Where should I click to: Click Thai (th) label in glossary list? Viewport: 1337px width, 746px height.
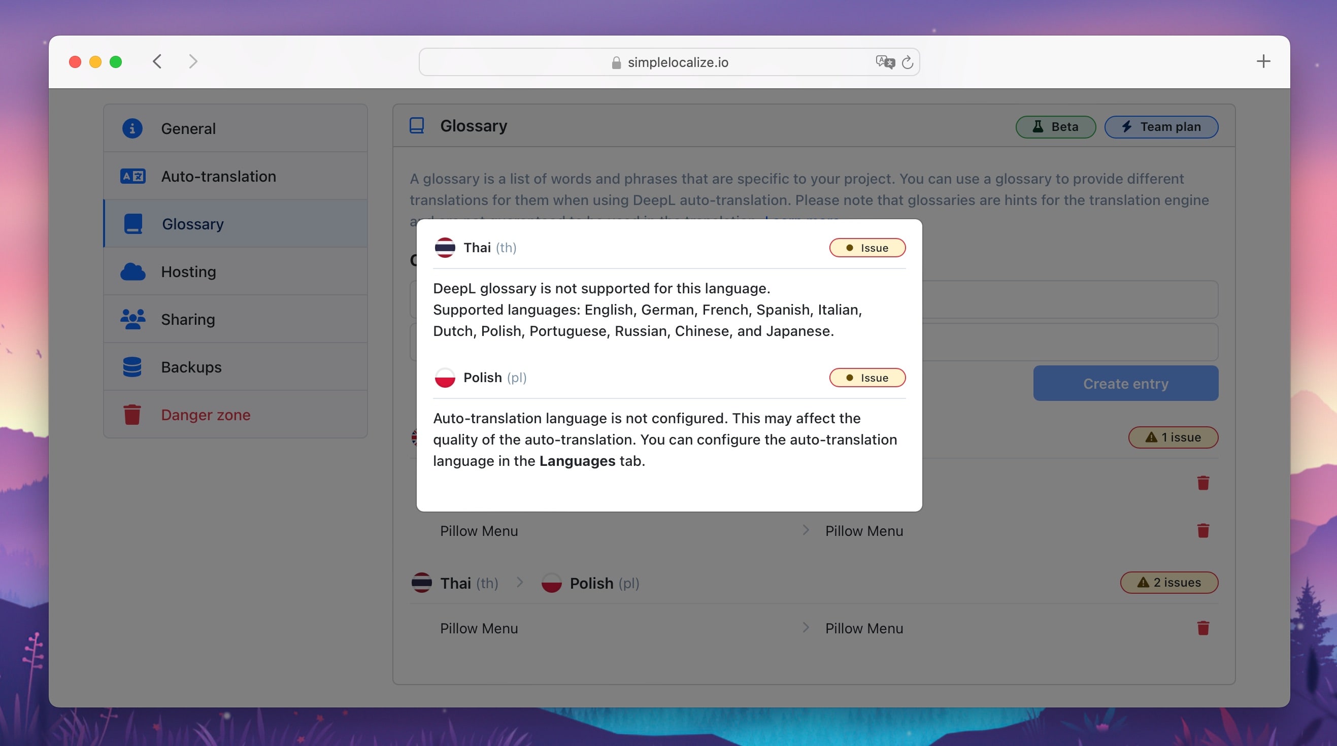tap(469, 583)
